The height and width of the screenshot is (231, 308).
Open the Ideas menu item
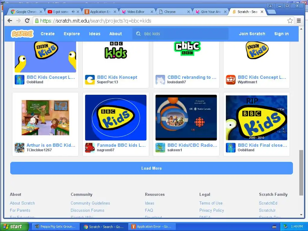pyautogui.click(x=94, y=34)
